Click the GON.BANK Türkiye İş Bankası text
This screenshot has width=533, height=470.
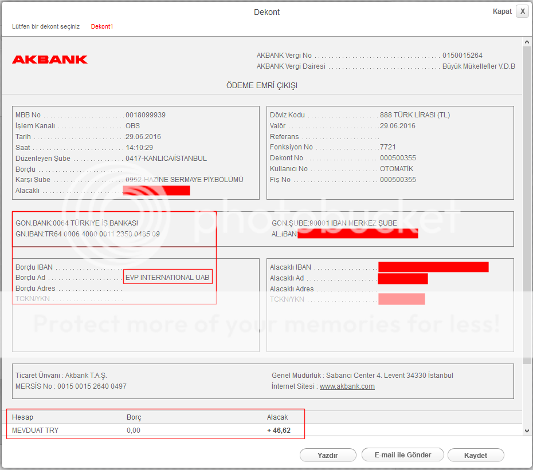tap(77, 223)
